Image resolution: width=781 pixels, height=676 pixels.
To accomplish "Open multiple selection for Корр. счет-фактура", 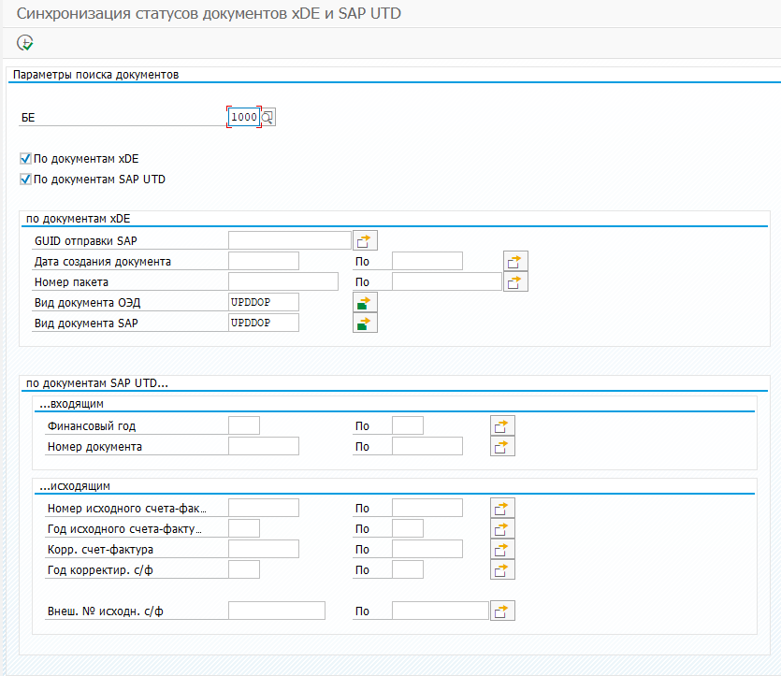I will click(x=502, y=549).
